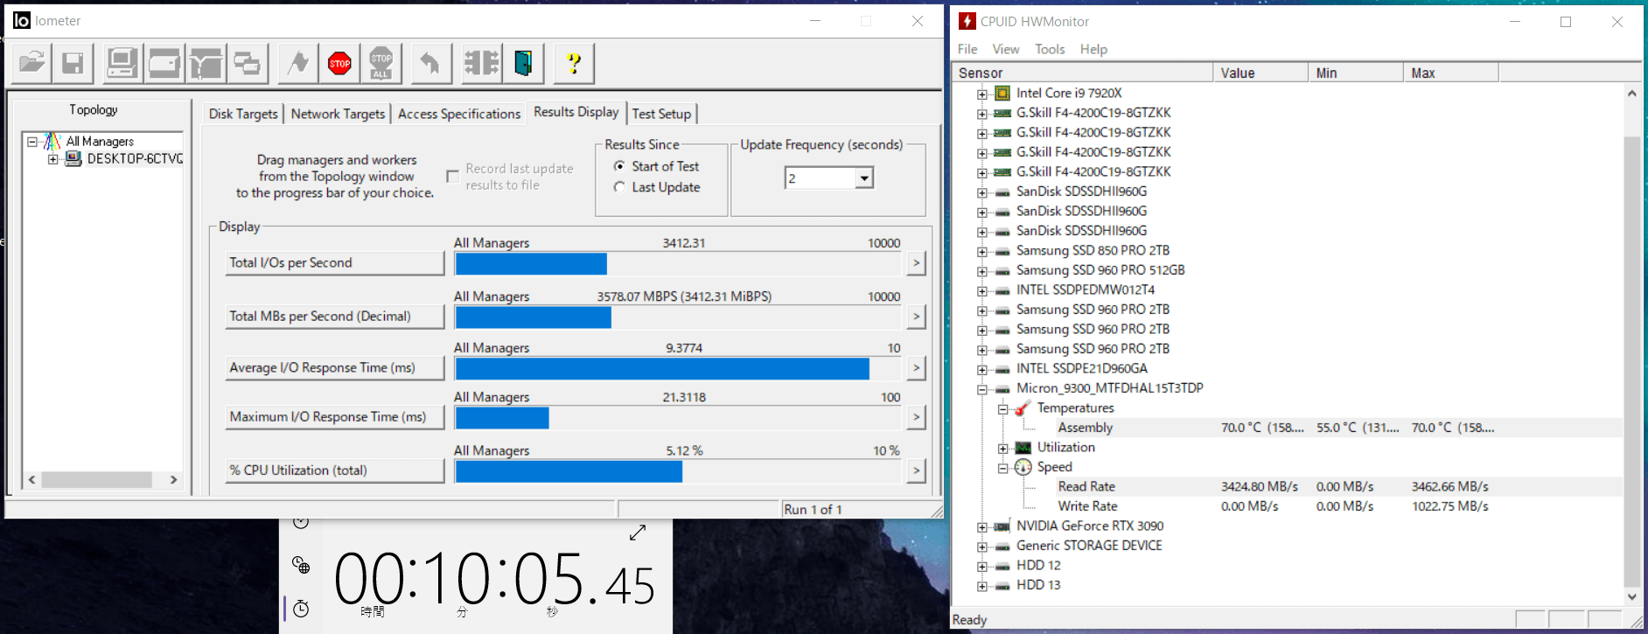Expand the Utilization node in HWMonitor
This screenshot has height=634, width=1648.
[1003, 448]
